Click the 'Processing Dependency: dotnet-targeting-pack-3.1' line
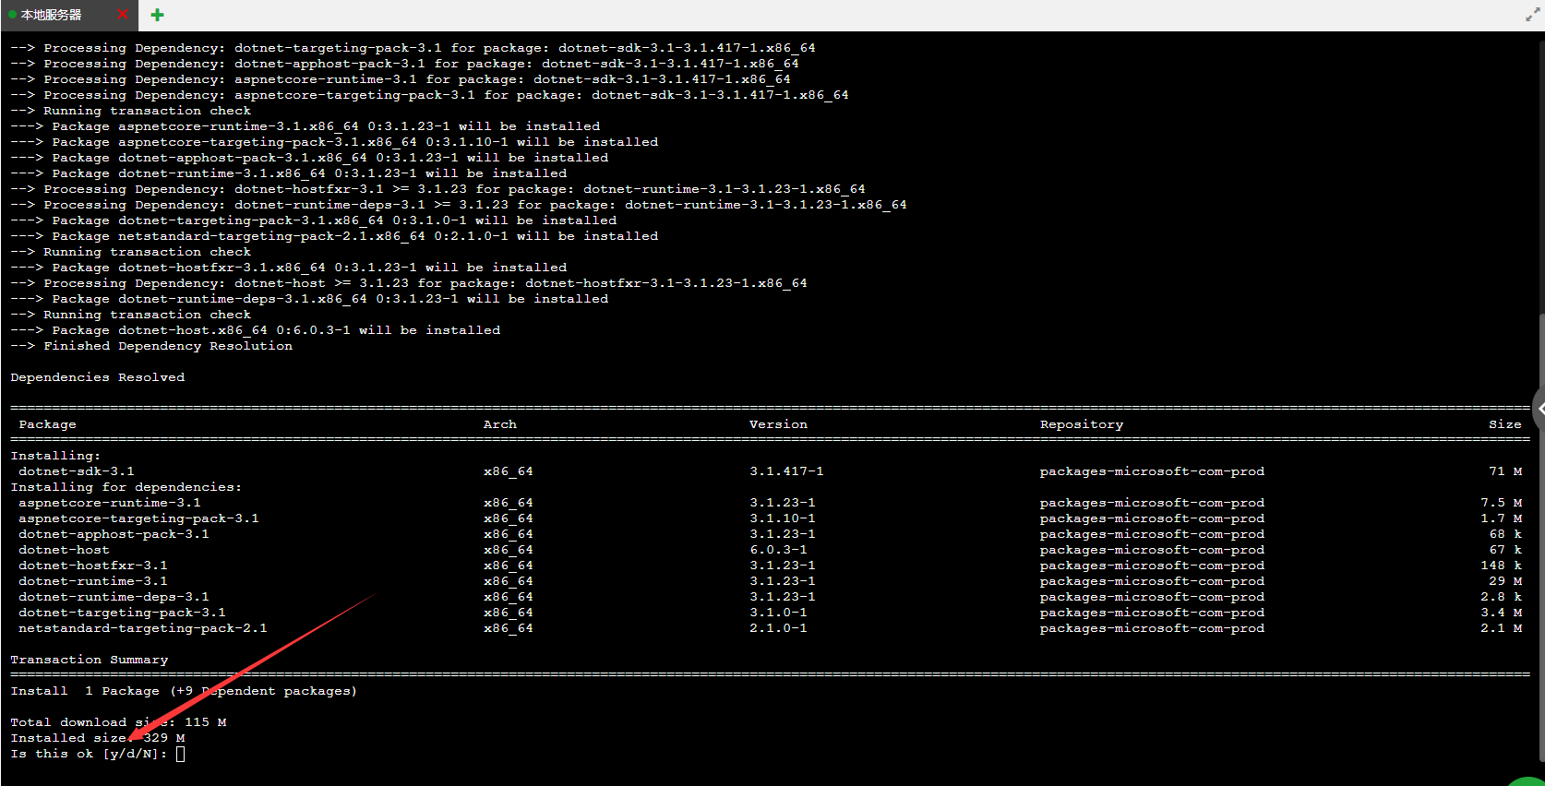This screenshot has height=786, width=1545. point(413,48)
